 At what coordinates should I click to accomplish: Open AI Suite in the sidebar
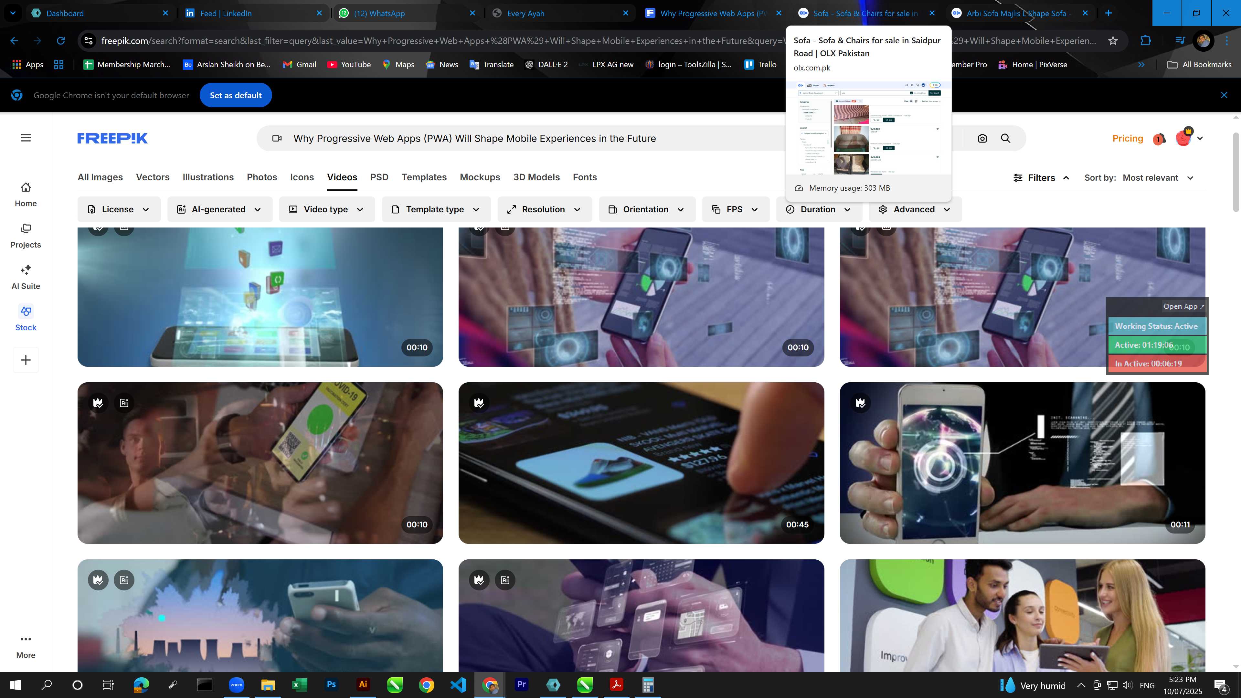point(26,278)
